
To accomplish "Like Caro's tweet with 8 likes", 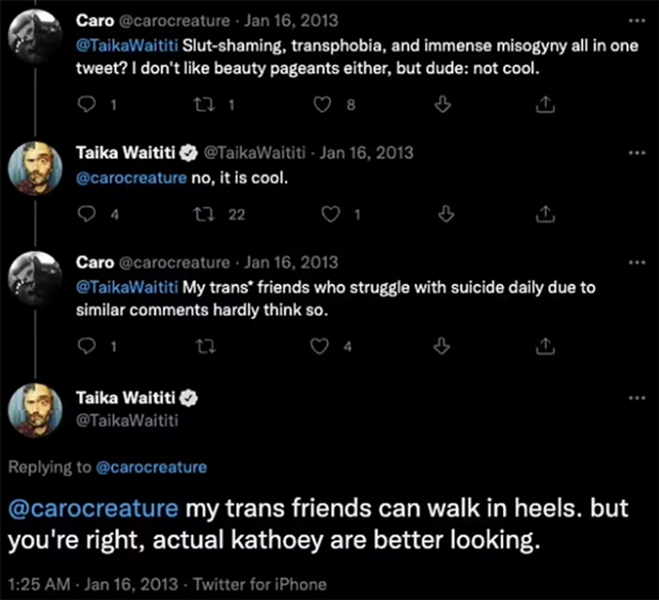I will tap(324, 104).
